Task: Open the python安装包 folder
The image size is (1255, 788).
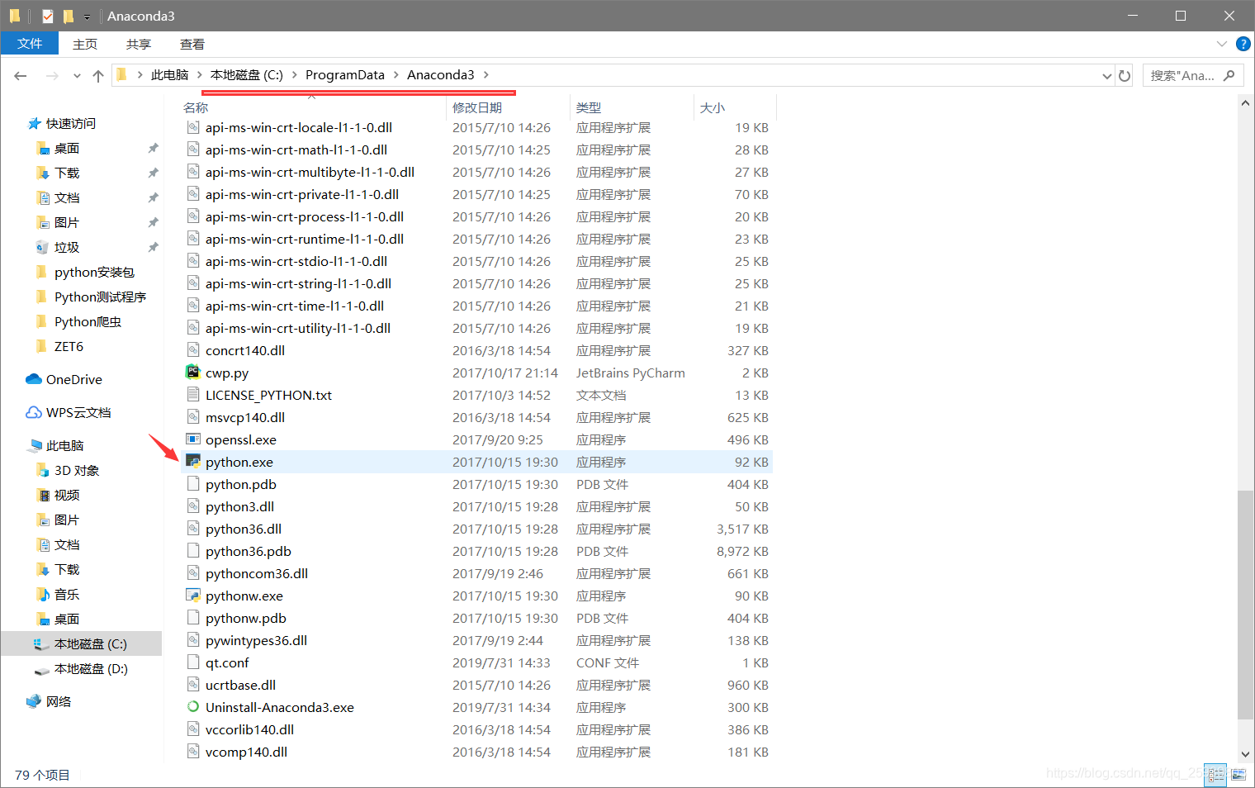Action: 93,273
